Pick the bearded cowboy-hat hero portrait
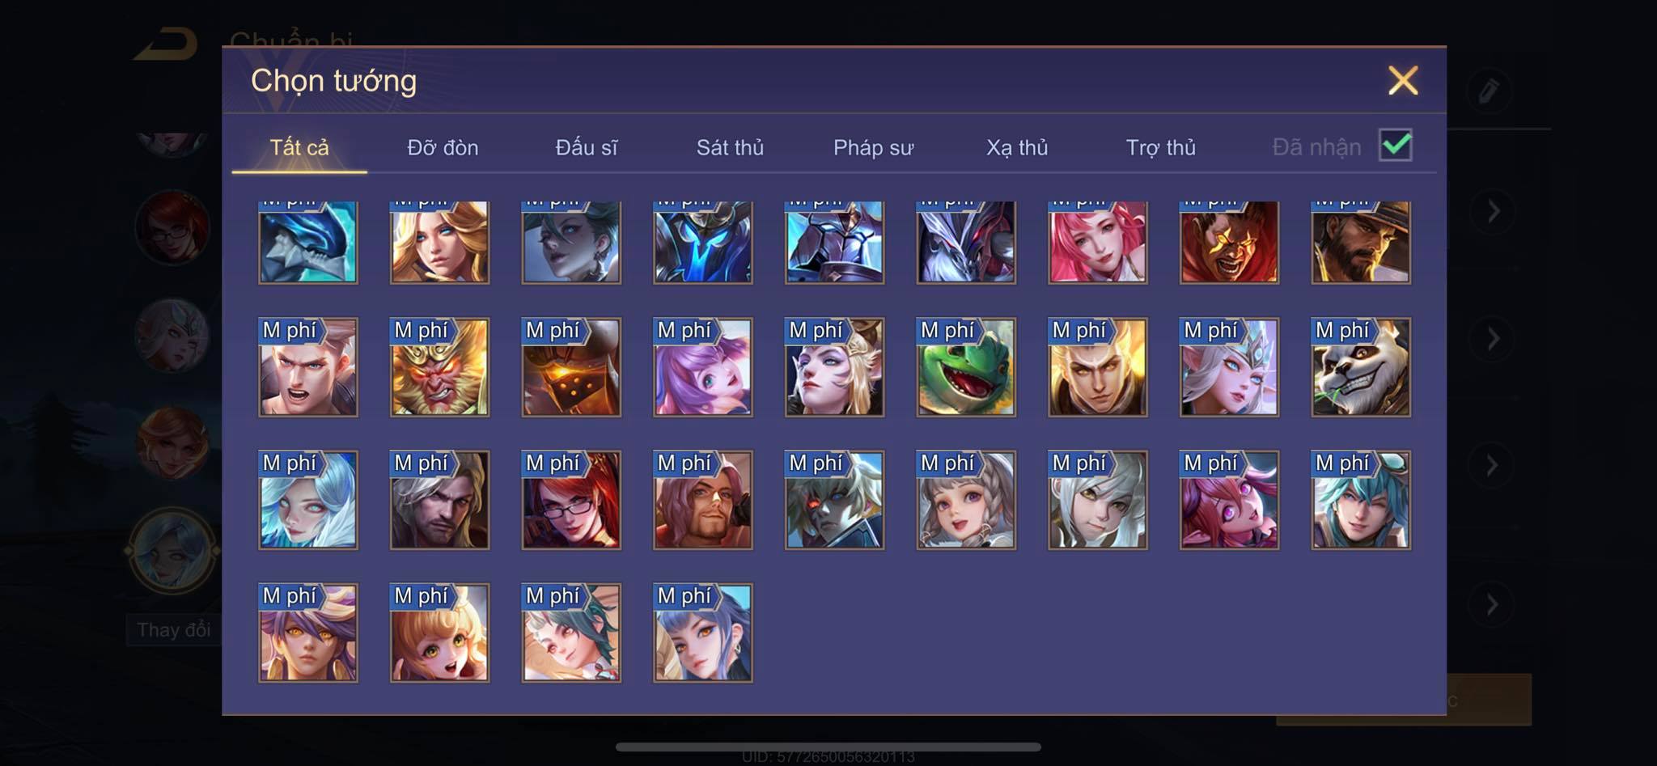The width and height of the screenshot is (1657, 766). 1361,242
